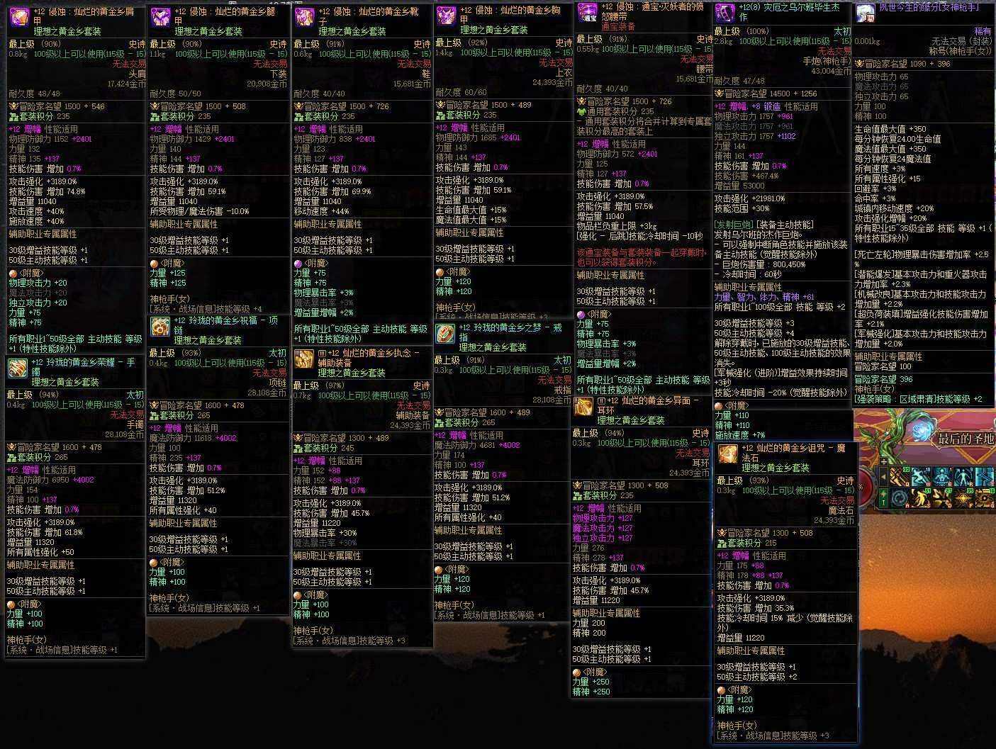Trigger the skill in the E slot
Viewport: 996px width, 749px height.
944,477
